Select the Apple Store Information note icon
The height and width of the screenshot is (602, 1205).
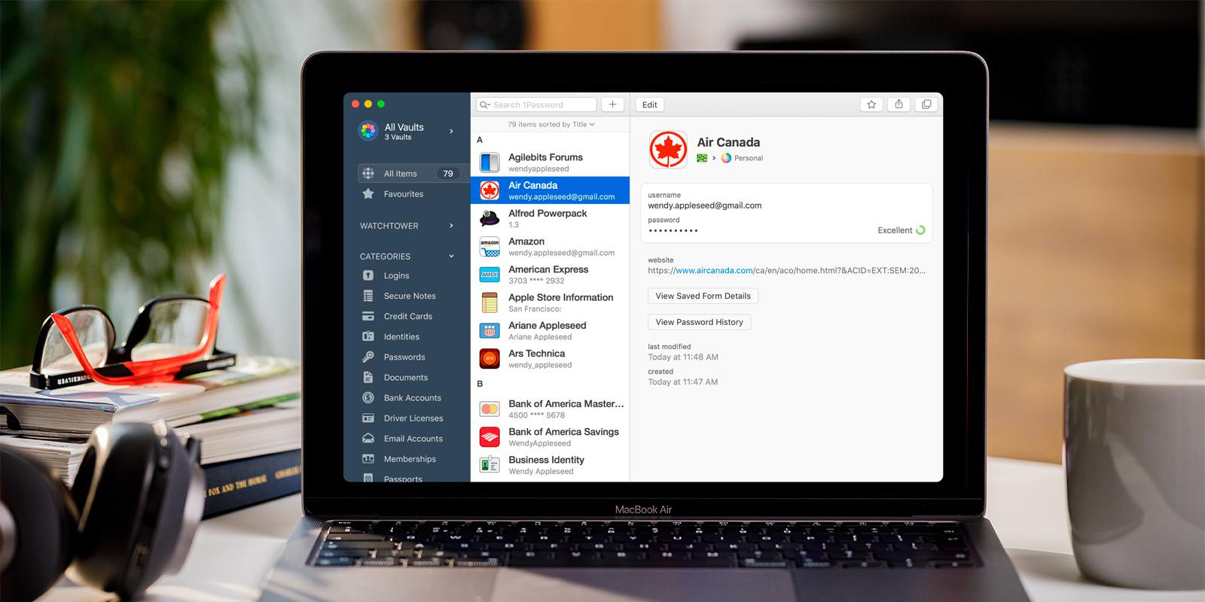490,303
